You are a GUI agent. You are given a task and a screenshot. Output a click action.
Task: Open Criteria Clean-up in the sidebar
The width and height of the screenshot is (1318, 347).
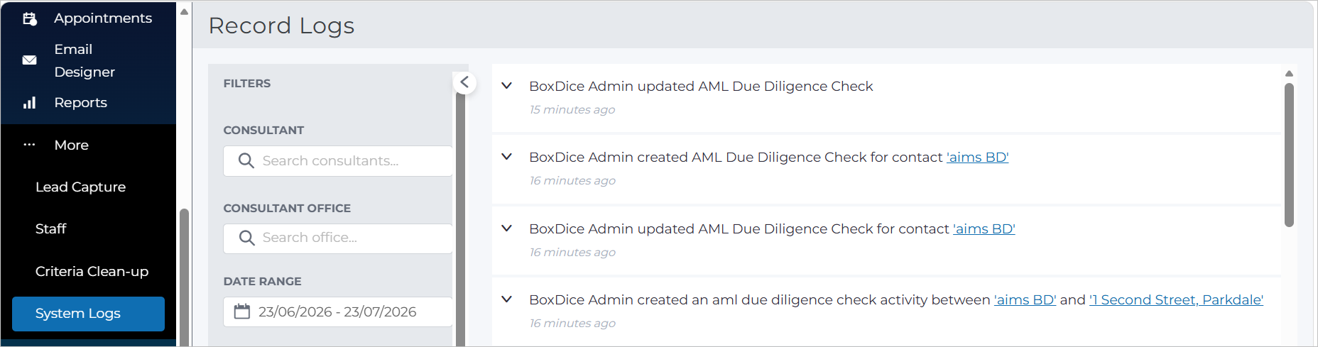pos(92,271)
